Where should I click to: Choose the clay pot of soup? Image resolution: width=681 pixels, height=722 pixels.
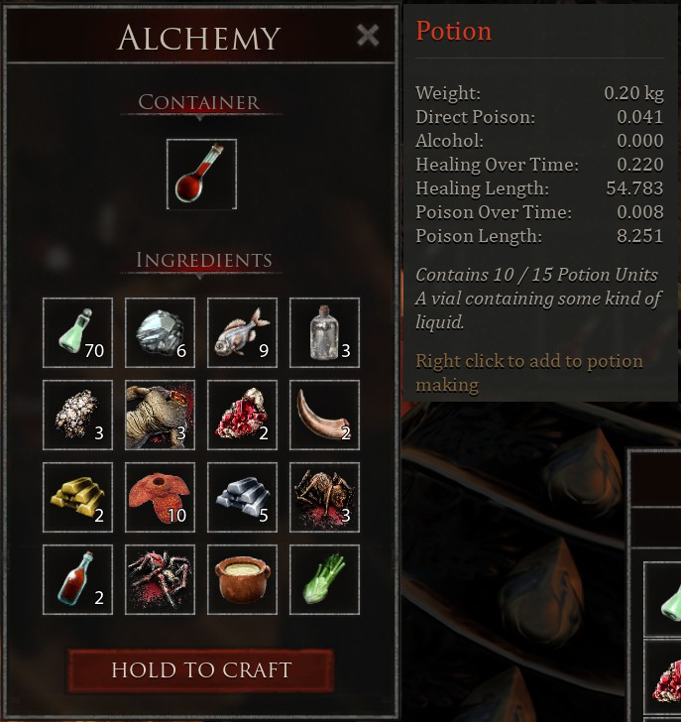tap(242, 580)
